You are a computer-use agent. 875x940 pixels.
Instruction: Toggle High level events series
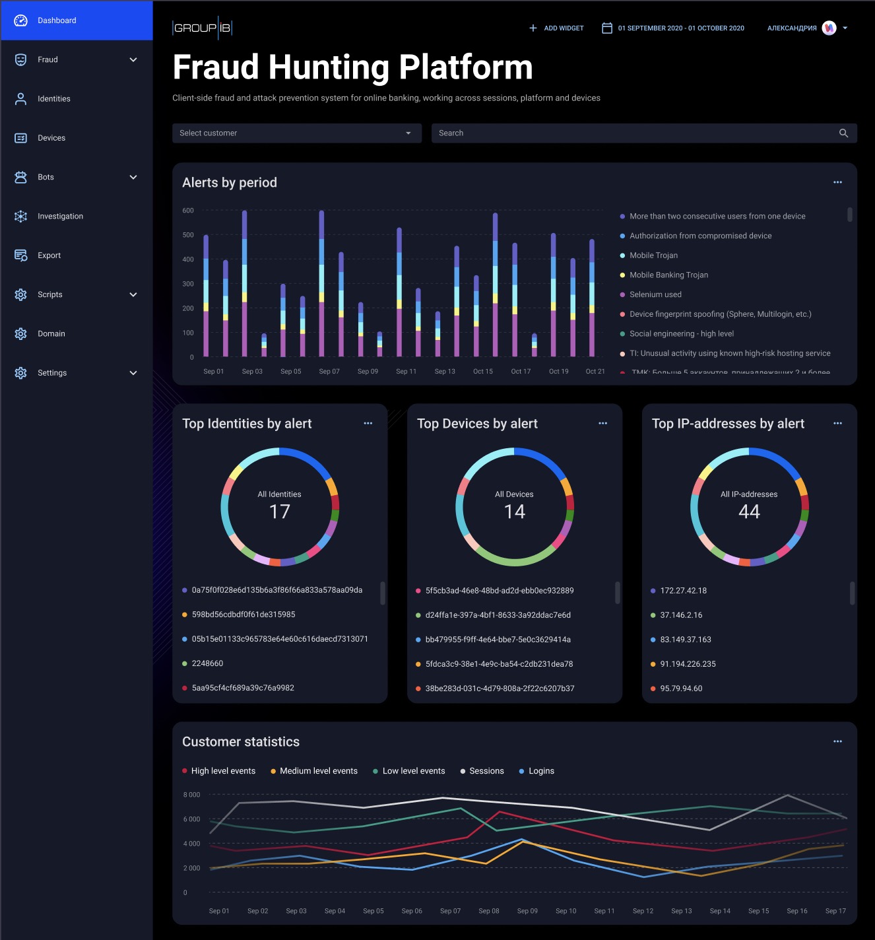[x=219, y=771]
